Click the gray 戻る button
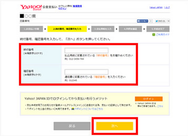The width and height of the screenshot is (188, 136). pyautogui.click(x=72, y=126)
